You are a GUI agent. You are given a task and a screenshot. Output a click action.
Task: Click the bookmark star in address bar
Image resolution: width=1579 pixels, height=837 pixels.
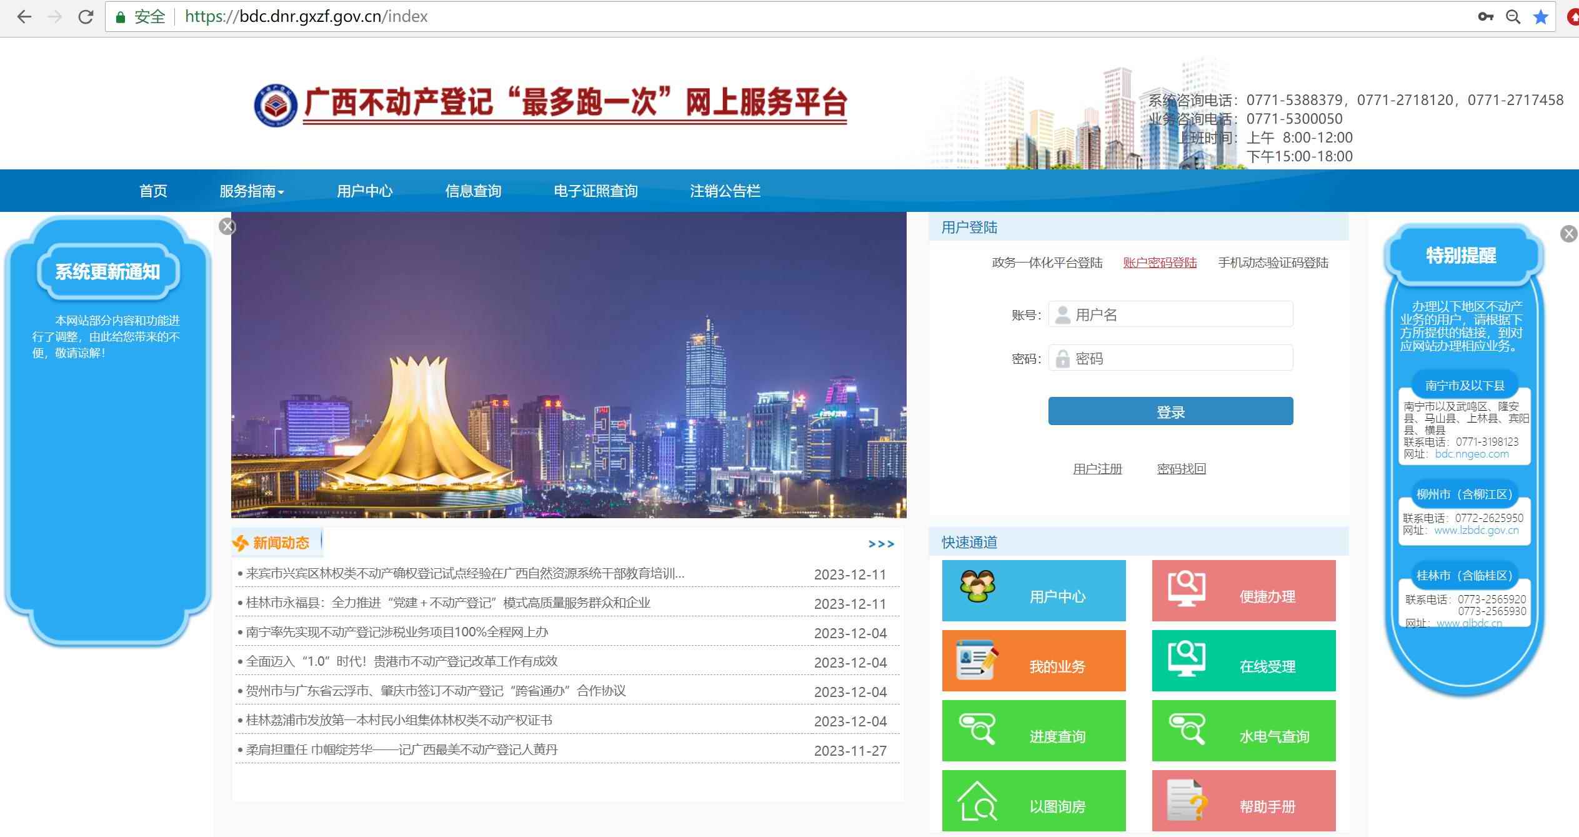tap(1540, 17)
